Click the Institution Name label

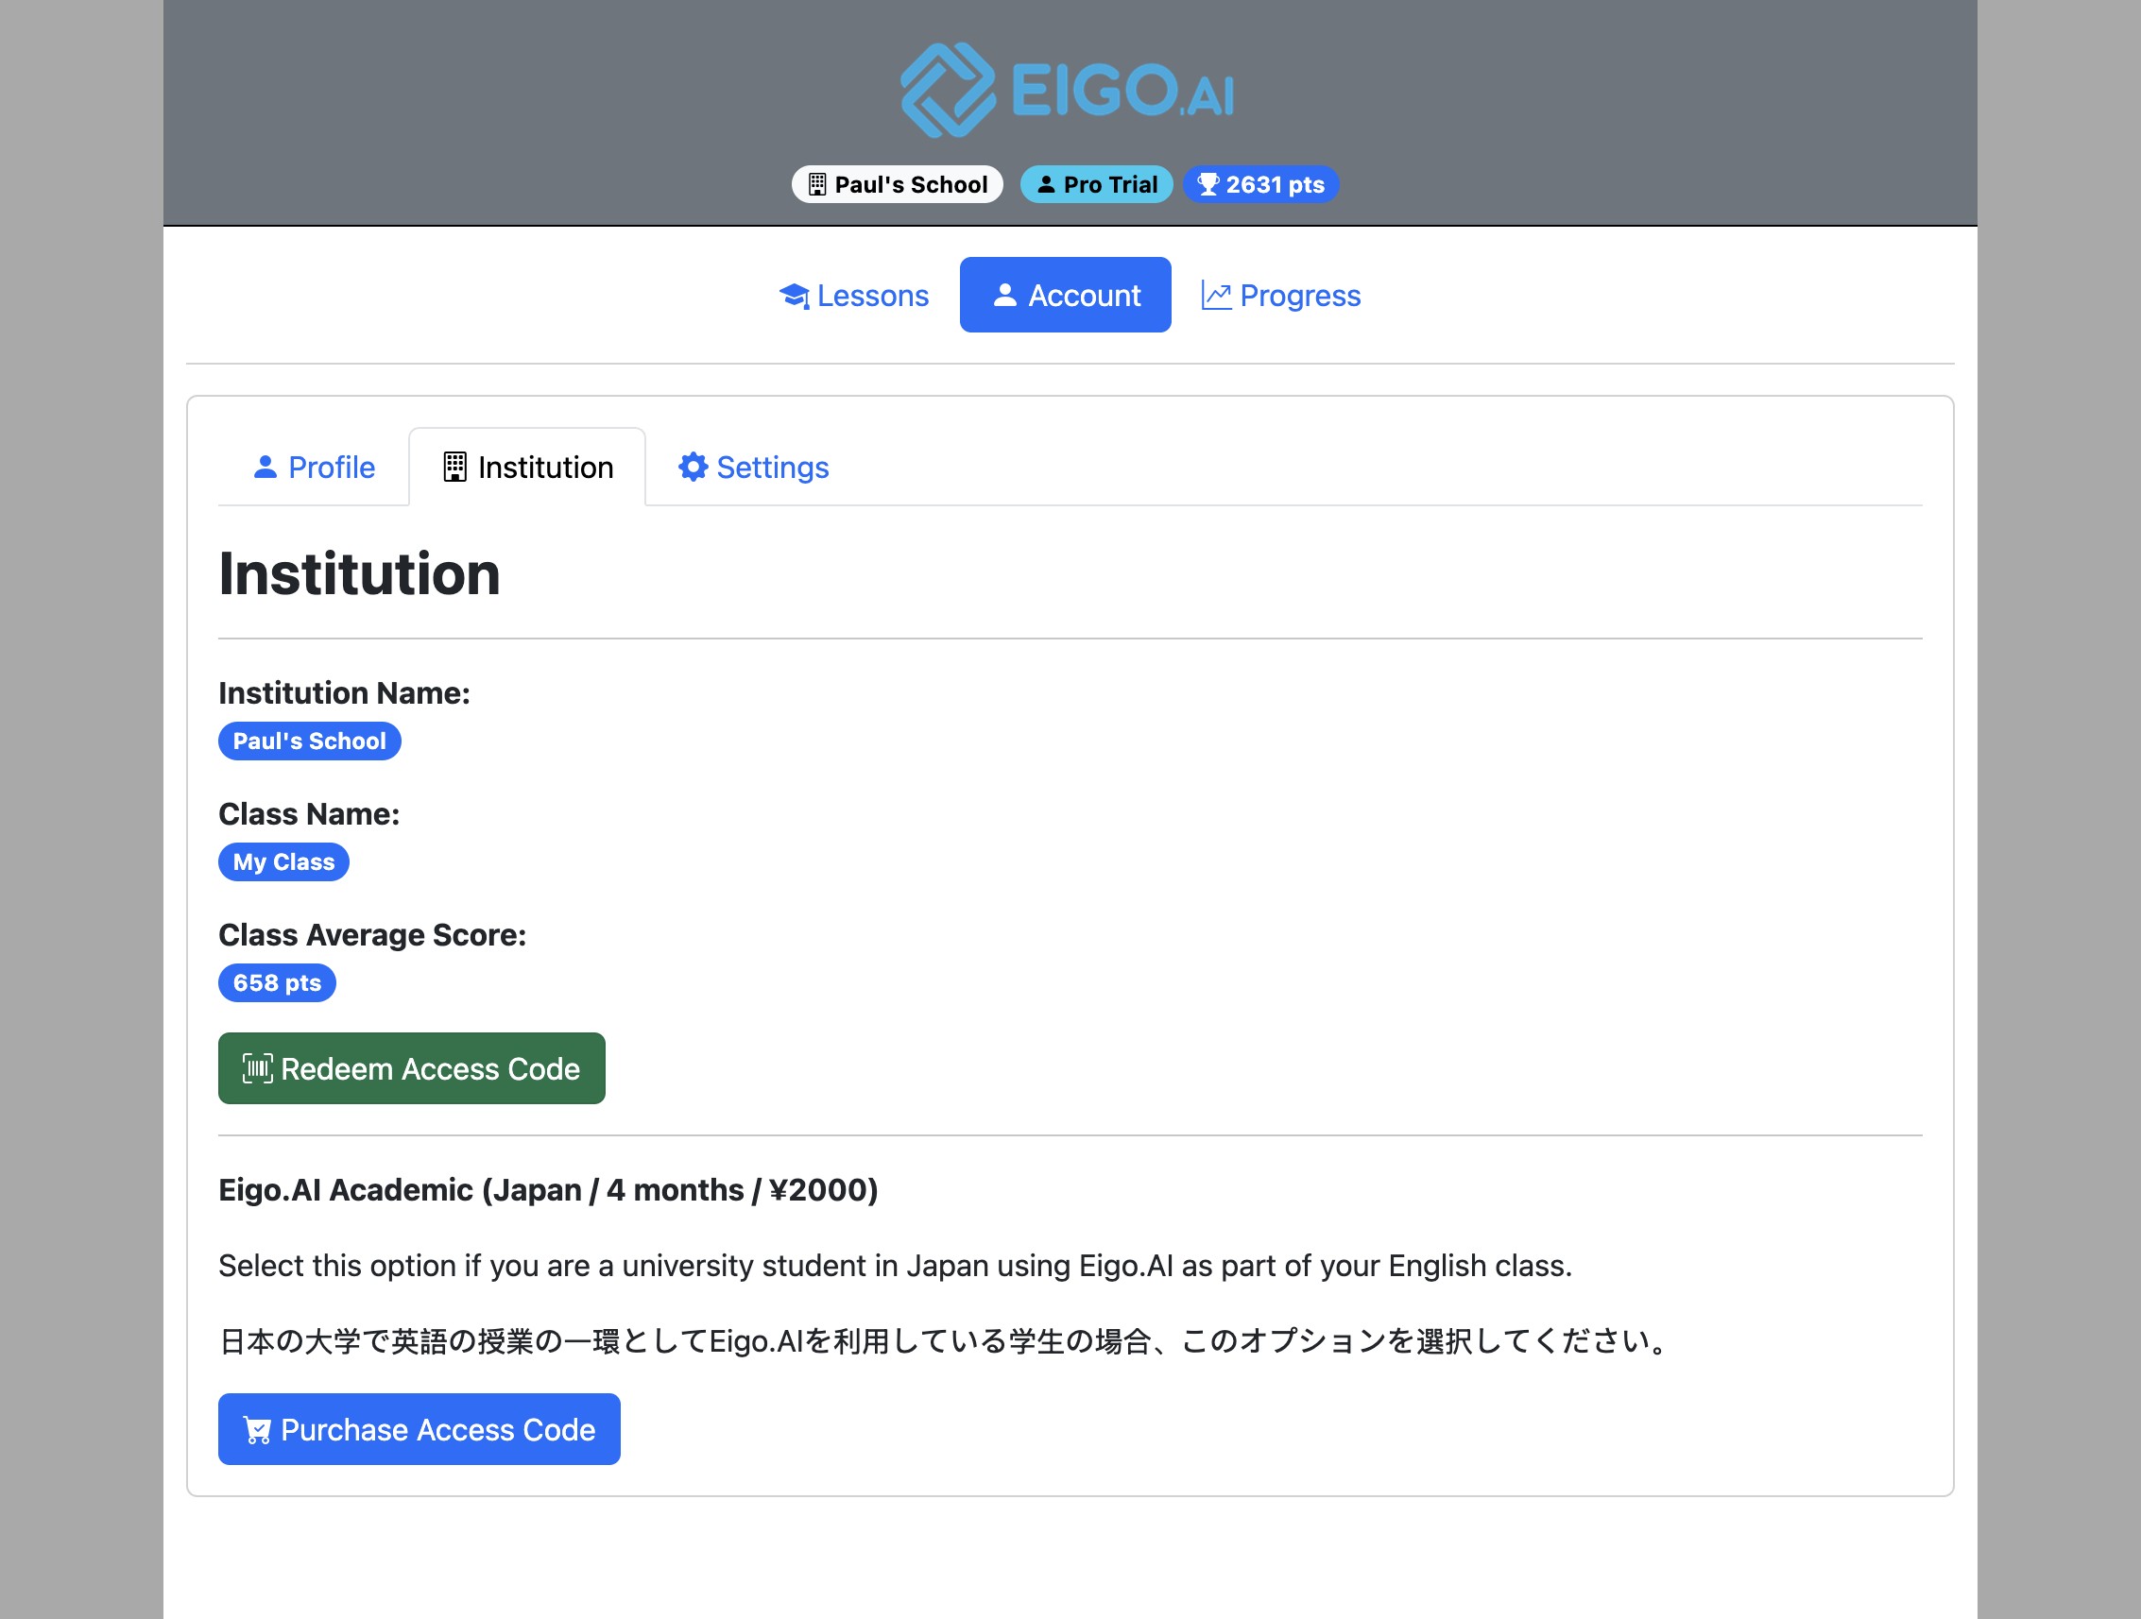344,694
